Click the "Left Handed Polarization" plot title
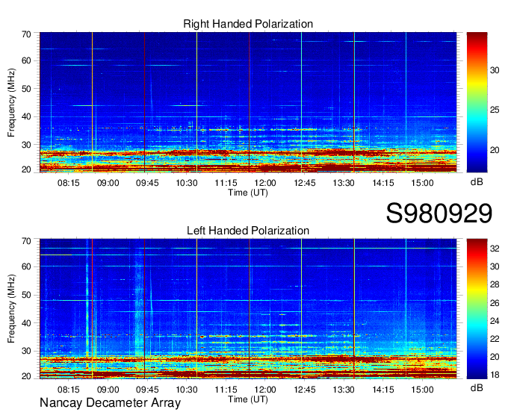 [x=248, y=231]
